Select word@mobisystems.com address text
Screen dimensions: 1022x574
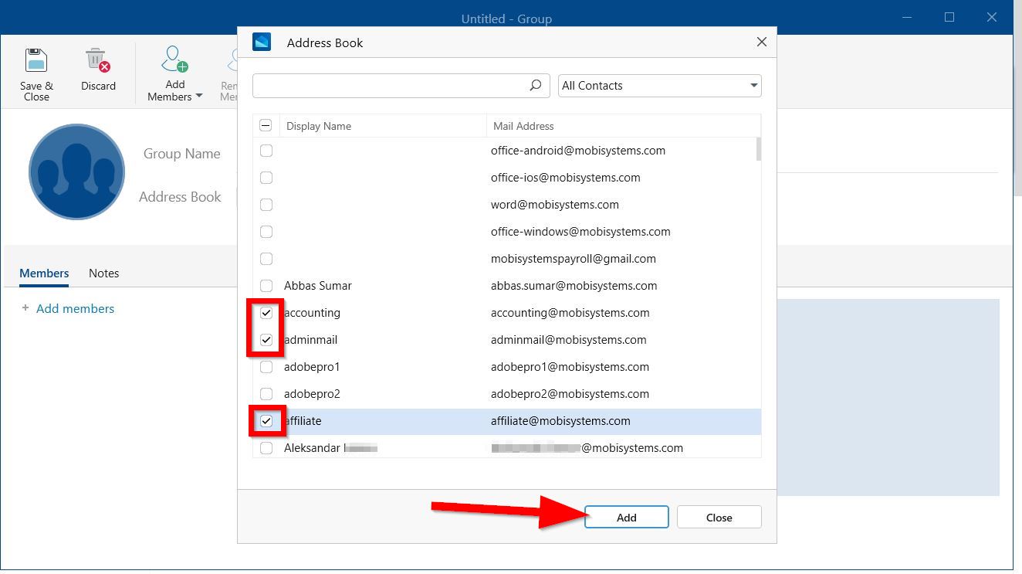(555, 205)
